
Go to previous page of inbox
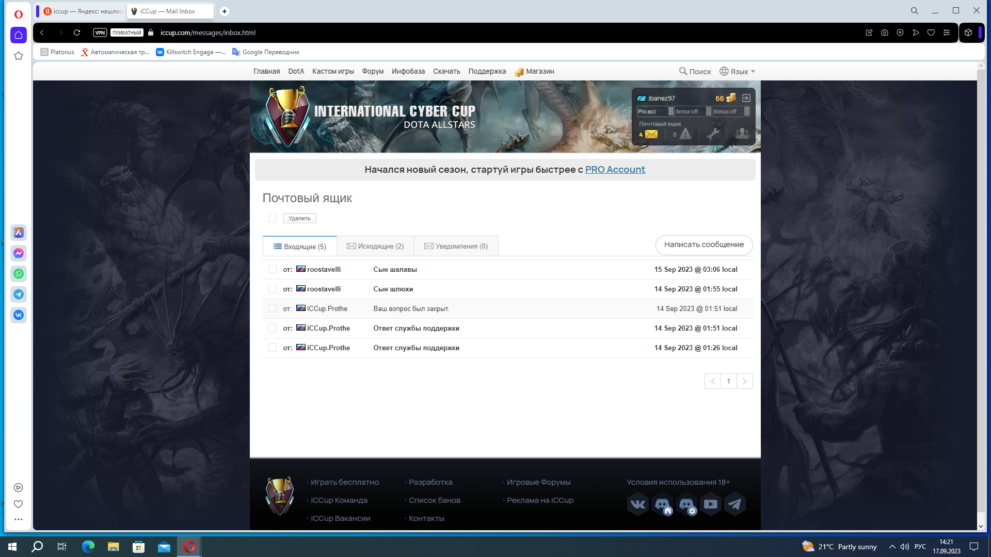(713, 381)
